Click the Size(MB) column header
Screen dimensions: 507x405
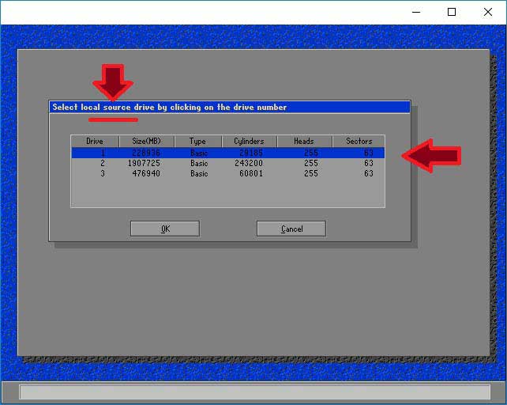click(x=146, y=141)
